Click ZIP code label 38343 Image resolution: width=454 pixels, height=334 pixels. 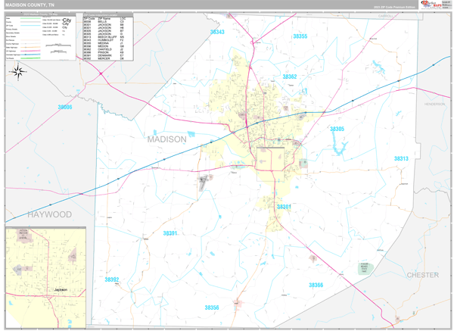click(216, 33)
